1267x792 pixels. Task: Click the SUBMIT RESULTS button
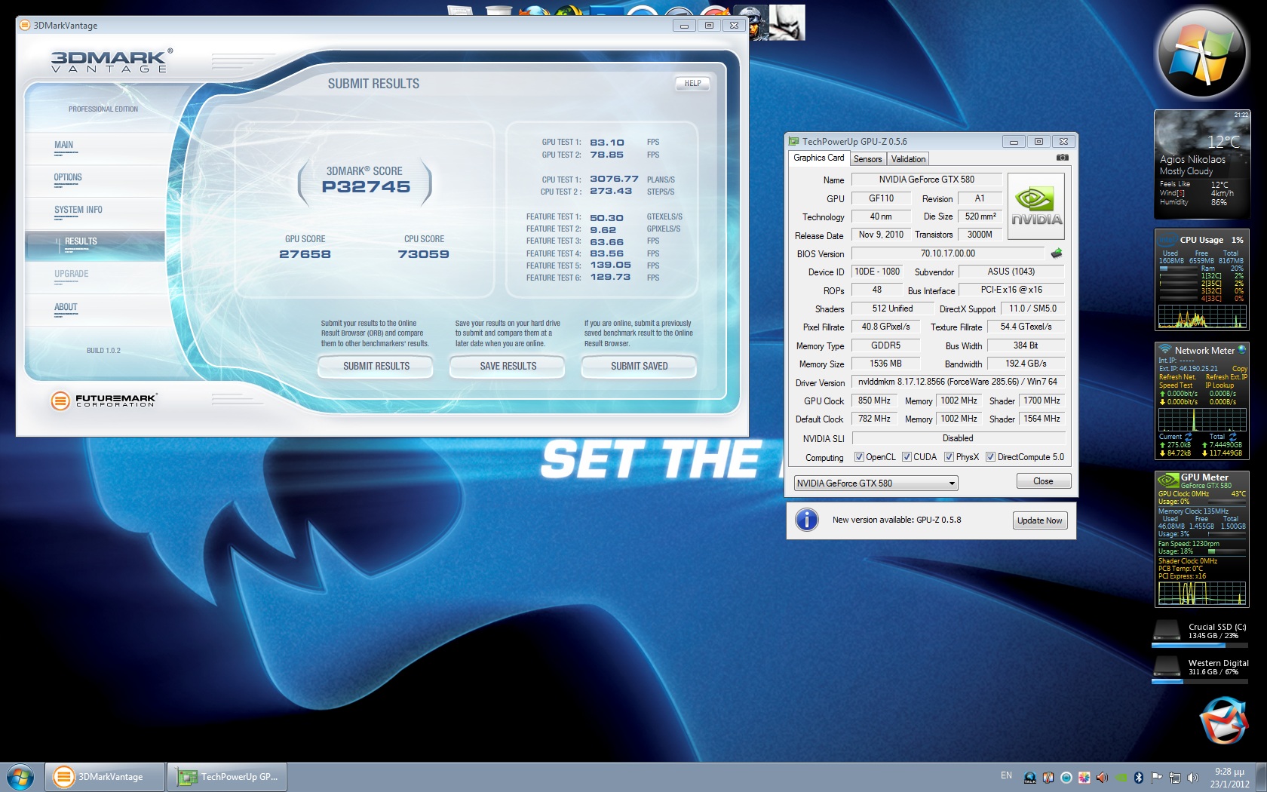pyautogui.click(x=376, y=366)
